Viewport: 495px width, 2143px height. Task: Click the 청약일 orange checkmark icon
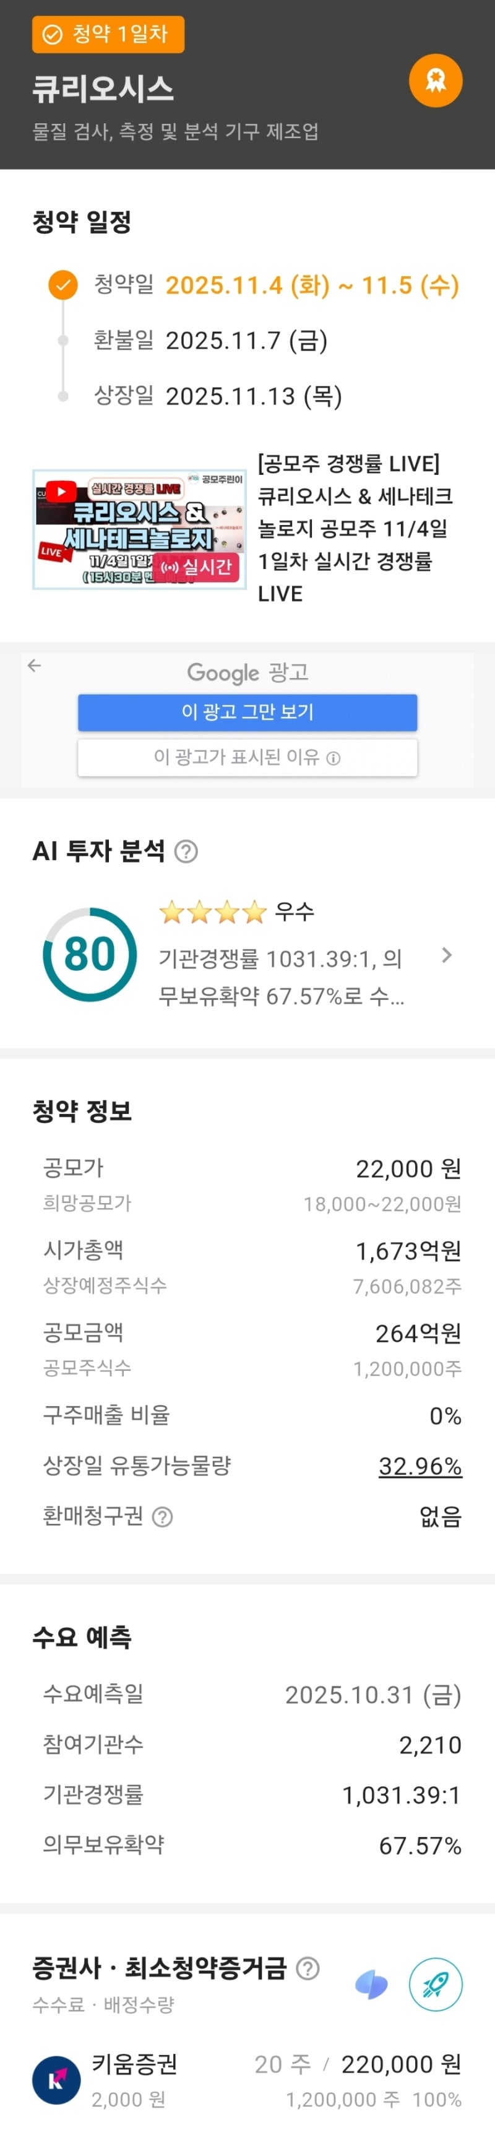click(x=62, y=284)
